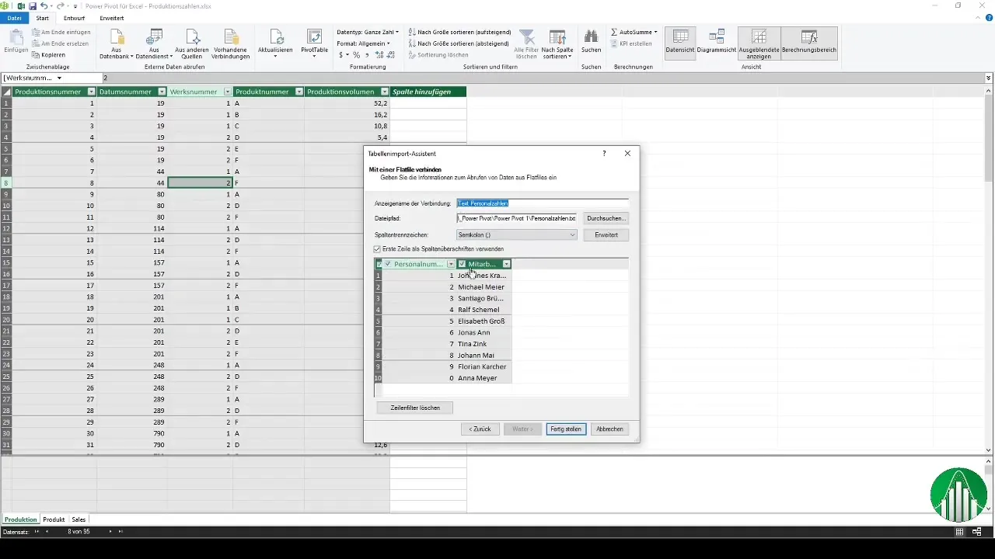Viewport: 995px width, 559px height.
Task: Click 'Elisabeth Groß' in preview grid
Action: point(481,321)
